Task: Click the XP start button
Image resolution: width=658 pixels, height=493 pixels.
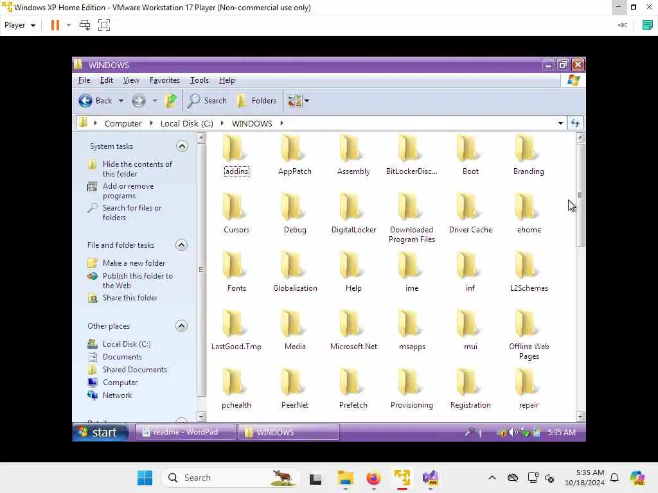Action: 101,432
